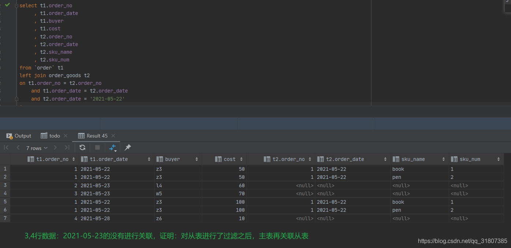This screenshot has width=511, height=248.
Task: Place cursor on 'from `order` t1' line
Action: [41, 68]
